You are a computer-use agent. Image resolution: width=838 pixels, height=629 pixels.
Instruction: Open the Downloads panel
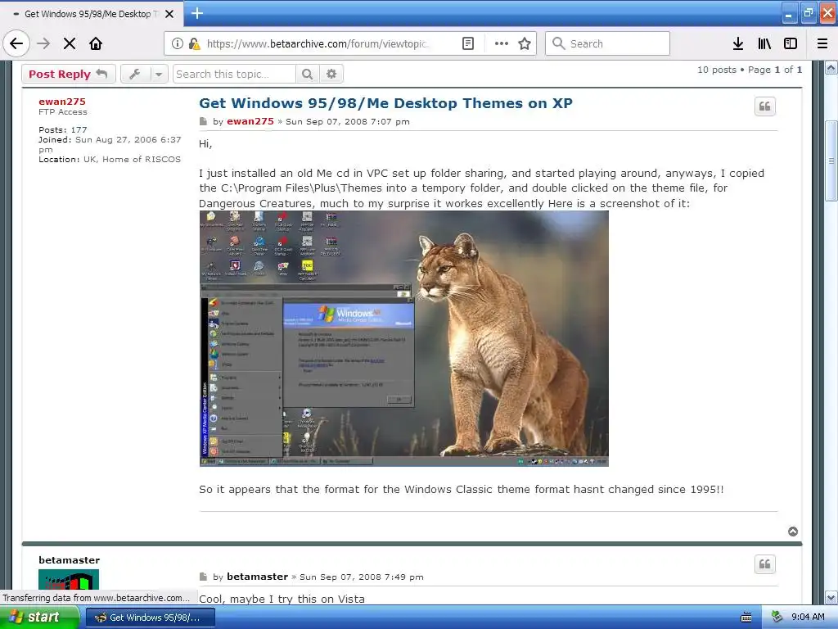click(738, 43)
